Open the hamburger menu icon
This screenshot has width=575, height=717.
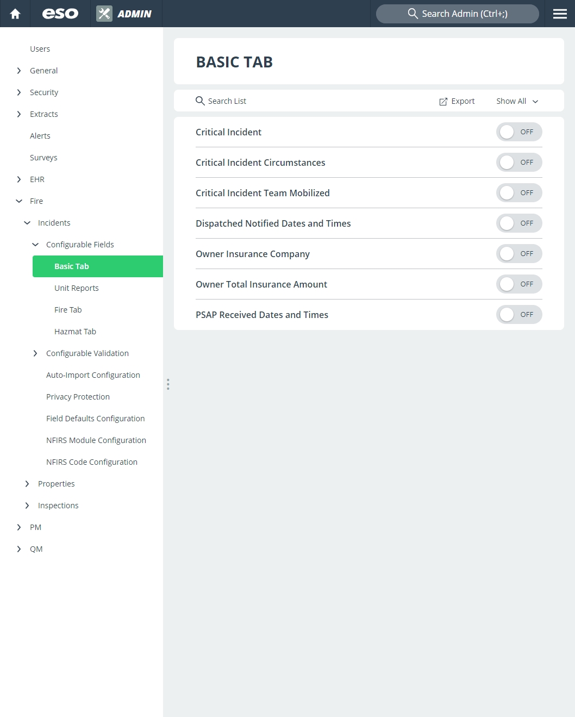pos(560,14)
